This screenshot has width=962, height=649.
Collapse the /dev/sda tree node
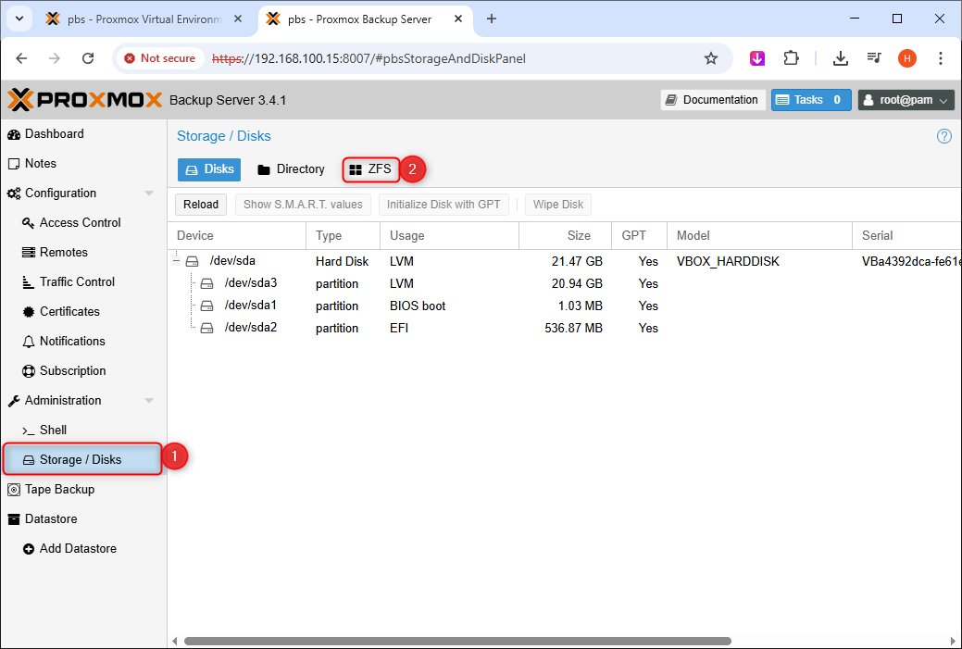(x=177, y=261)
